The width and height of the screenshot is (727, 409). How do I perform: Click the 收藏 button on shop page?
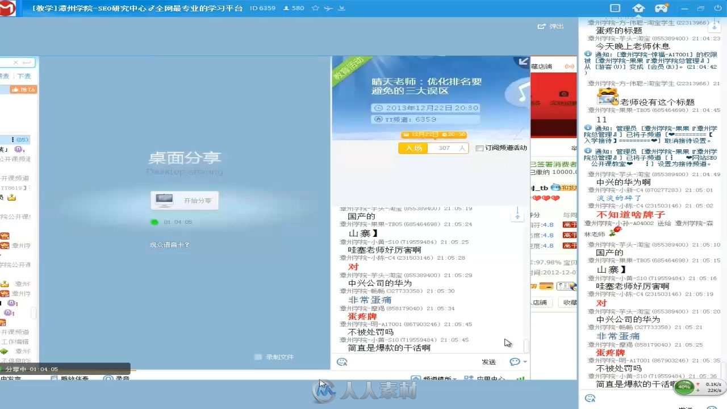tap(570, 303)
